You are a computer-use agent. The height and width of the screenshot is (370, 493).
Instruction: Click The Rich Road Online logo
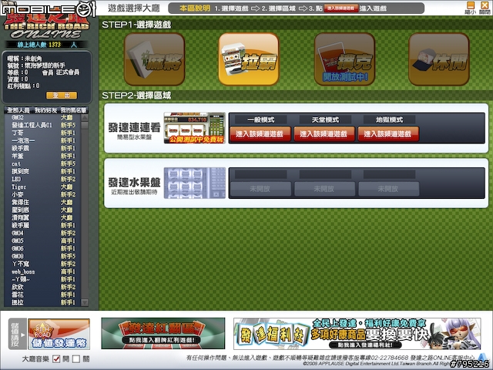(47, 28)
